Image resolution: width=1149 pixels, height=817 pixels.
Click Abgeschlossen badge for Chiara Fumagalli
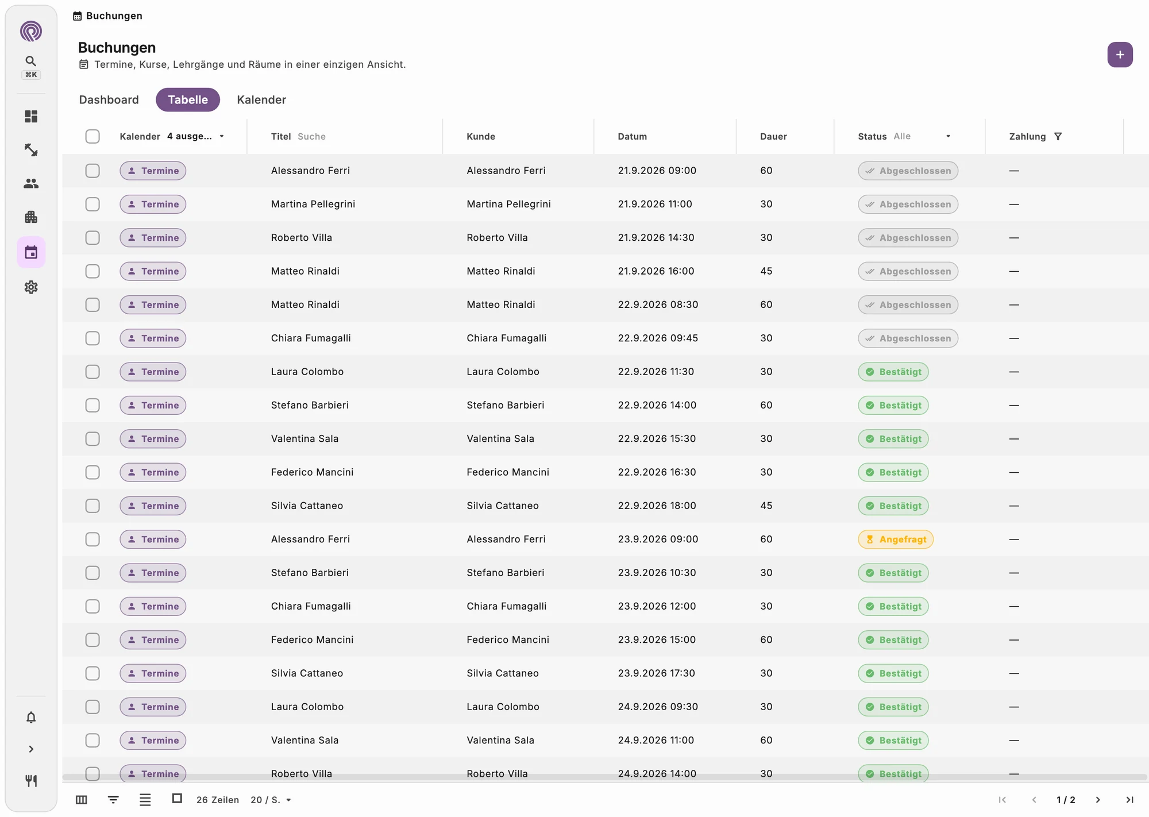coord(908,338)
